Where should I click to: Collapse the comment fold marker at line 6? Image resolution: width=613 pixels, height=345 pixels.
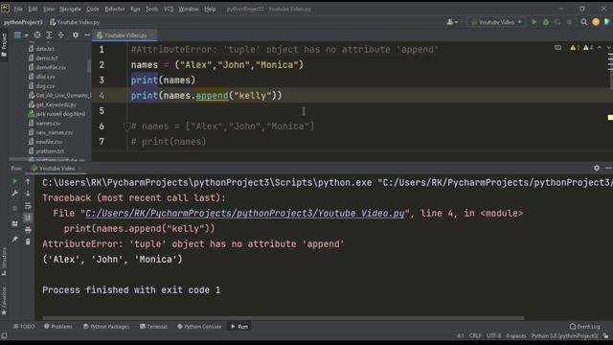coord(126,126)
